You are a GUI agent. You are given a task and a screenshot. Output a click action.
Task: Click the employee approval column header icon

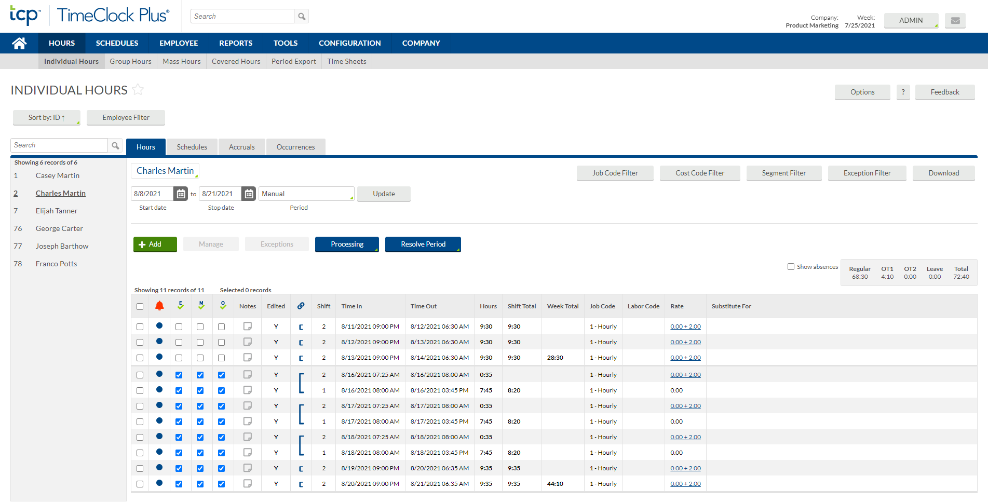pos(180,306)
